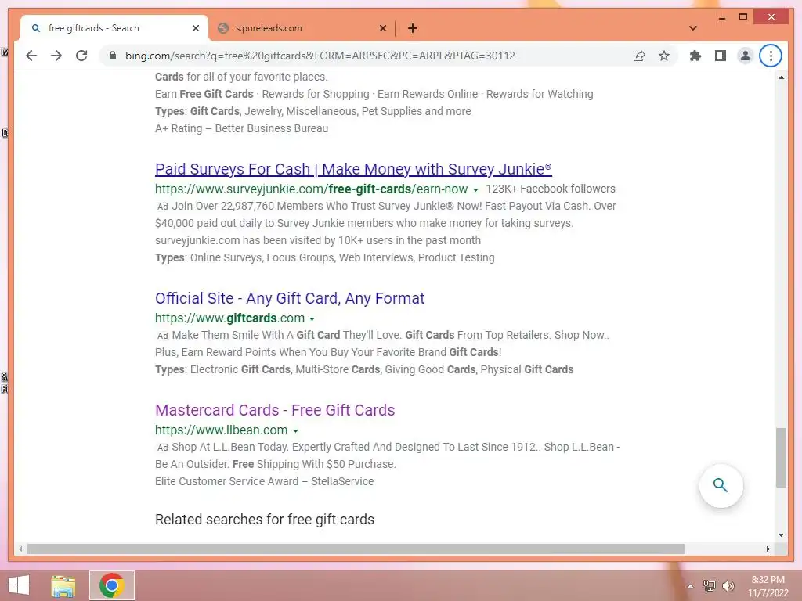Click the Ad label in the Survey Junkie result

[163, 207]
